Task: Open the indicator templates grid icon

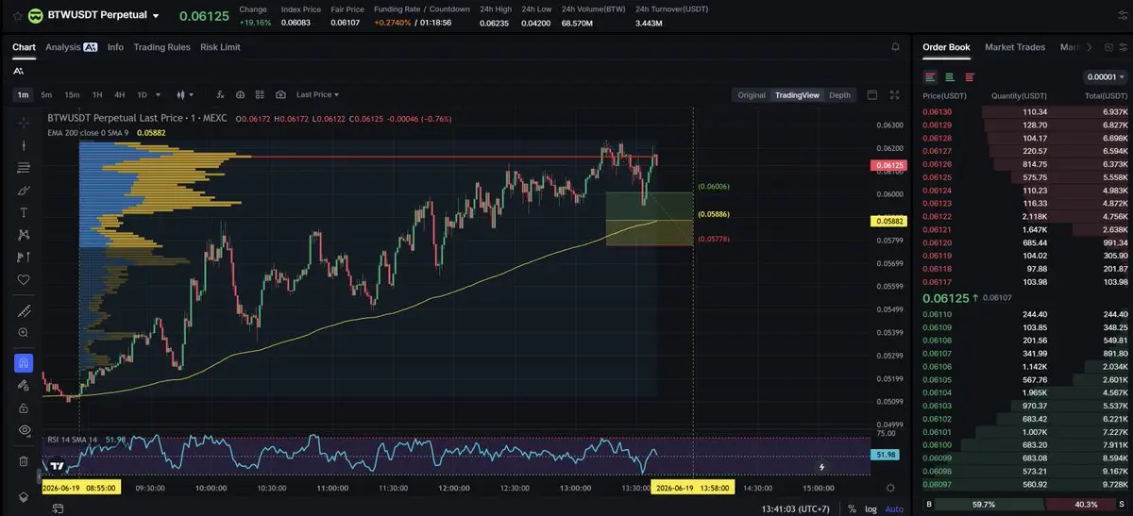Action: pyautogui.click(x=261, y=94)
